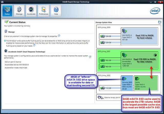164x114 pixels.
Task: Select first 224 GB disk in SATA_Array_0000
Action: pos(110,36)
